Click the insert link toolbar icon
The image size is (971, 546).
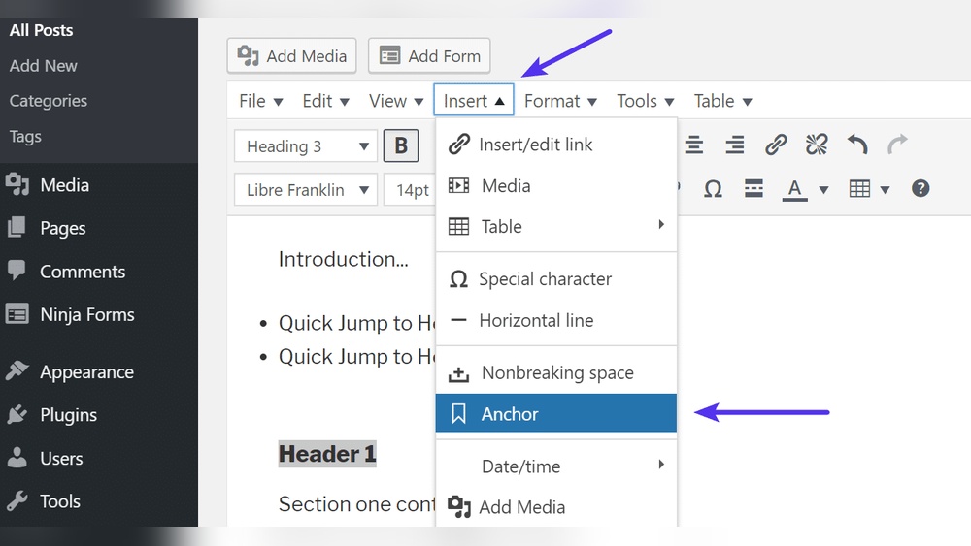[x=775, y=145]
